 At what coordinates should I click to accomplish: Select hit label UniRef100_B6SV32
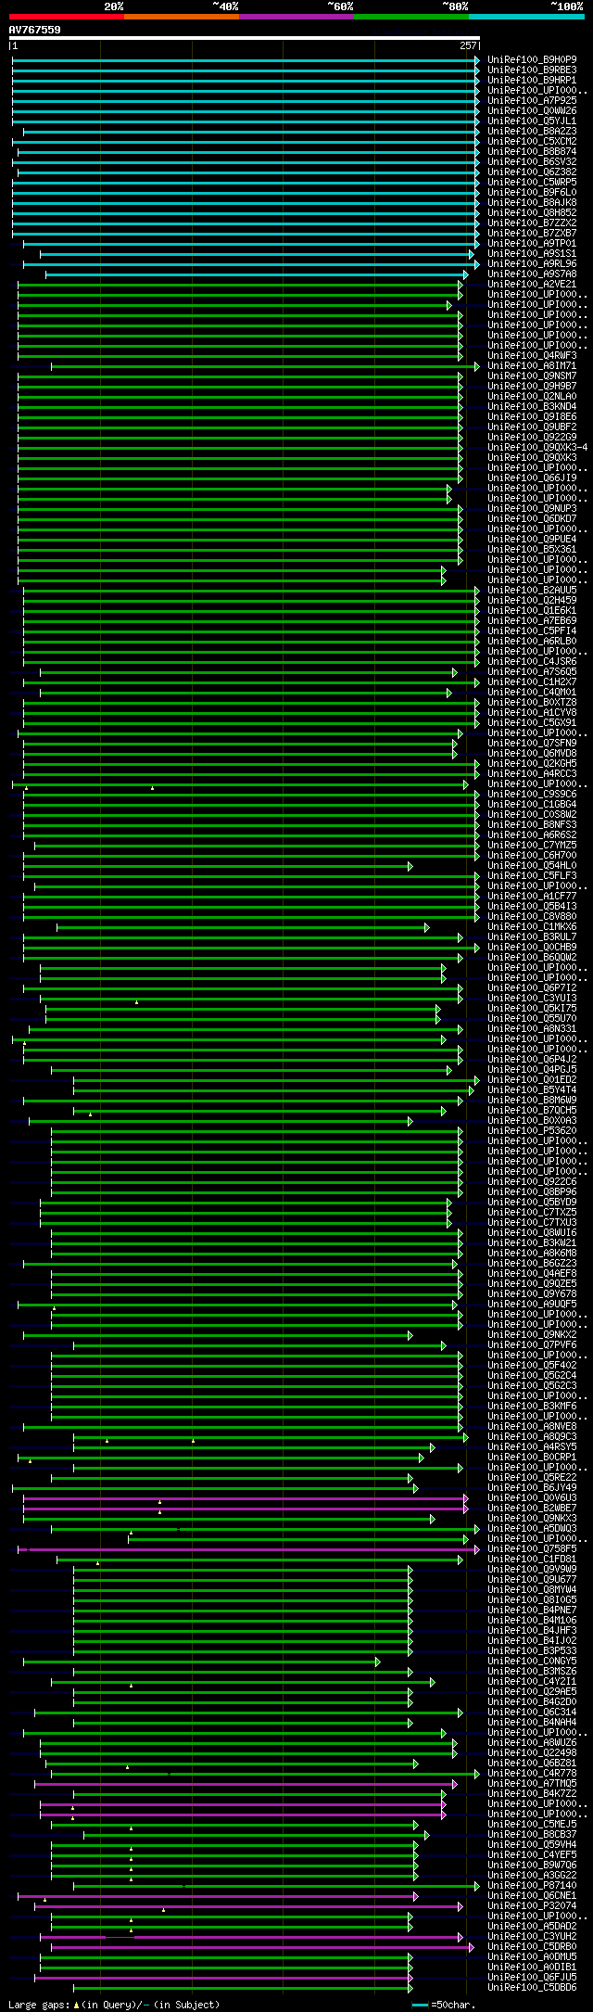pyautogui.click(x=532, y=161)
